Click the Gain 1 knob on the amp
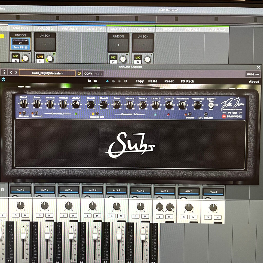 [24, 104]
